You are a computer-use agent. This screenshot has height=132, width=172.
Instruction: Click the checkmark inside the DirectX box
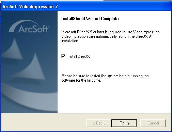click(x=63, y=56)
